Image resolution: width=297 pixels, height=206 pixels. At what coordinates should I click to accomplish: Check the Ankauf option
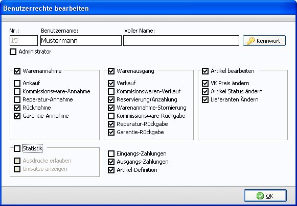point(17,83)
